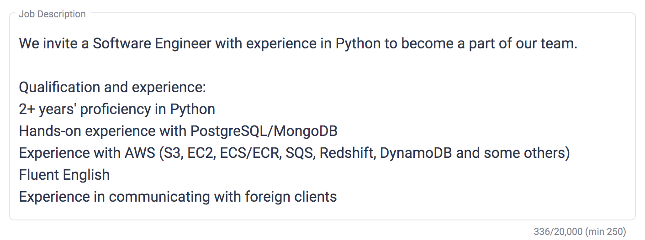Click on 'ECS/ECR' in the AWS services
645x240 pixels.
tap(249, 153)
